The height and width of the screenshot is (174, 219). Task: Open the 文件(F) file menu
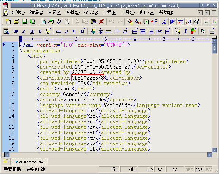click(x=18, y=12)
